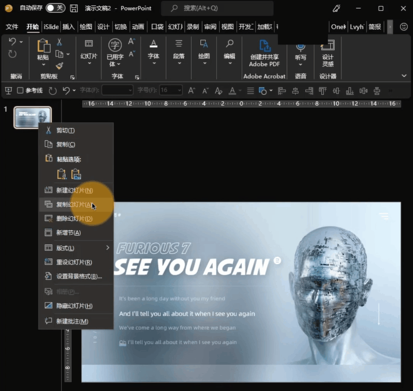
Task: Click Create and Share Adobe PDF icon
Action: [264, 45]
